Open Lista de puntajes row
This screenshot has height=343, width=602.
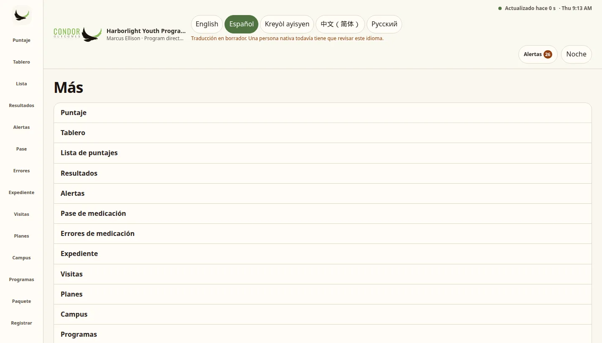(323, 153)
